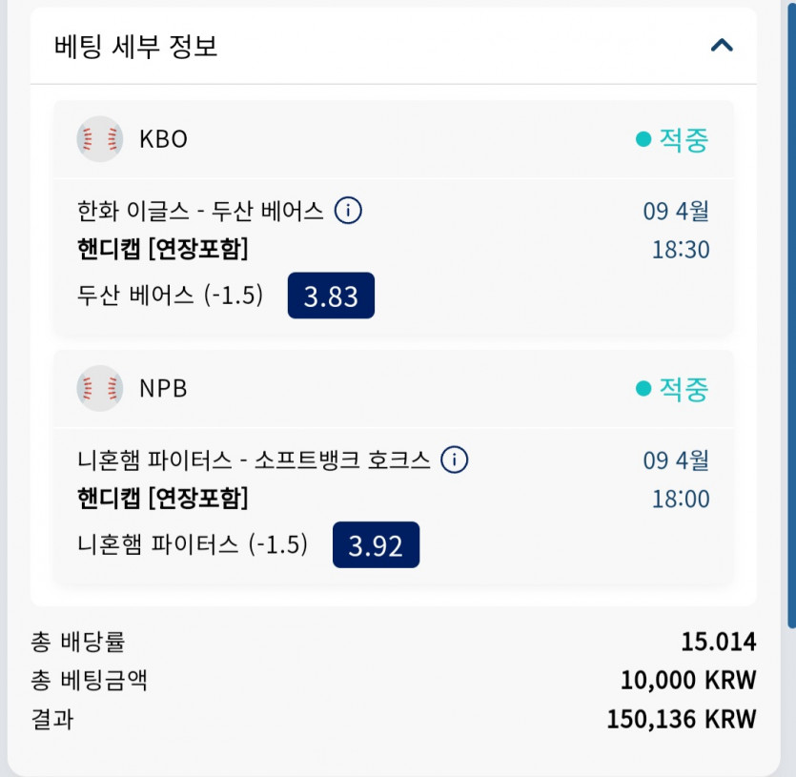
Task: Click the 총 베팅금액 value 10,000 KRW
Action: (687, 680)
